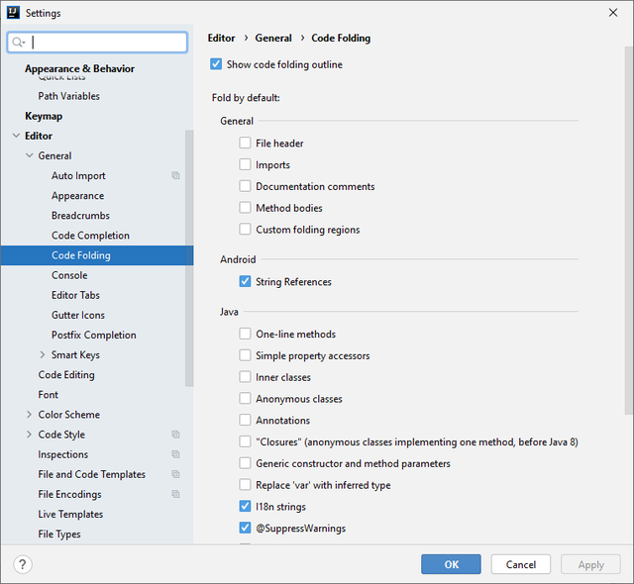Click the copy icon beside Auto Import
The height and width of the screenshot is (584, 634).
(x=175, y=176)
